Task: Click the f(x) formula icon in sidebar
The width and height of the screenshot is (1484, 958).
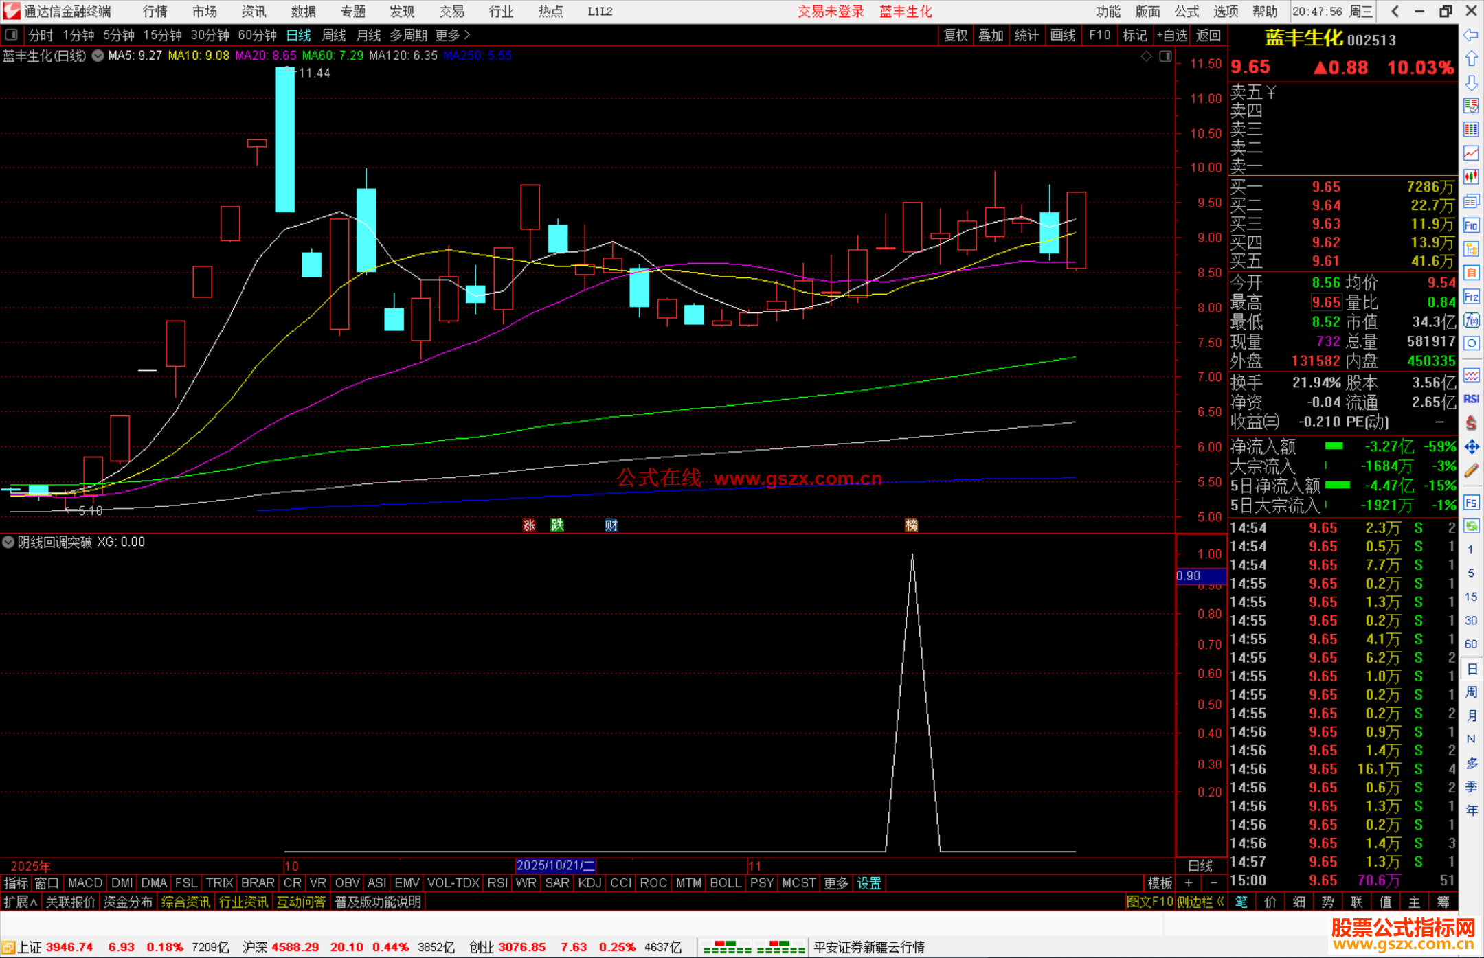Action: click(1471, 320)
